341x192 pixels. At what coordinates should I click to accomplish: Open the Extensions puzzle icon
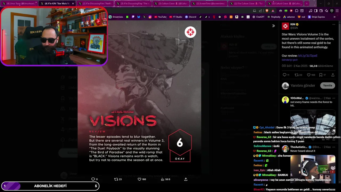tap(297, 11)
